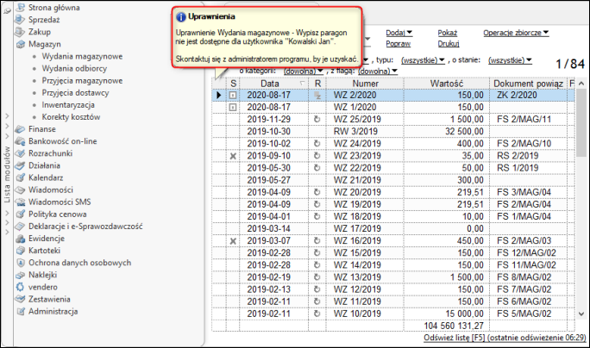590x348 pixels.
Task: Click the Lista modułów vertical label
Action: (7, 174)
